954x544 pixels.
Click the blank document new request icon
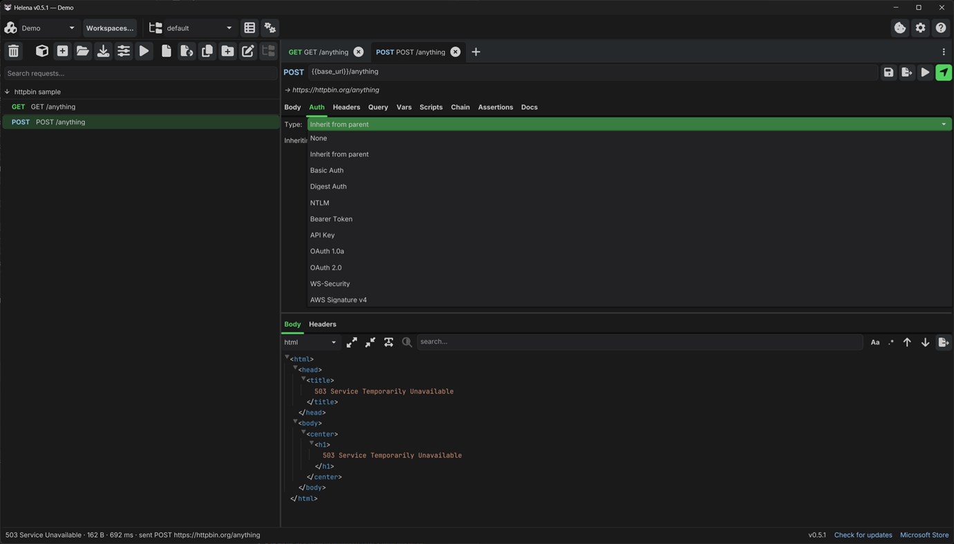166,51
